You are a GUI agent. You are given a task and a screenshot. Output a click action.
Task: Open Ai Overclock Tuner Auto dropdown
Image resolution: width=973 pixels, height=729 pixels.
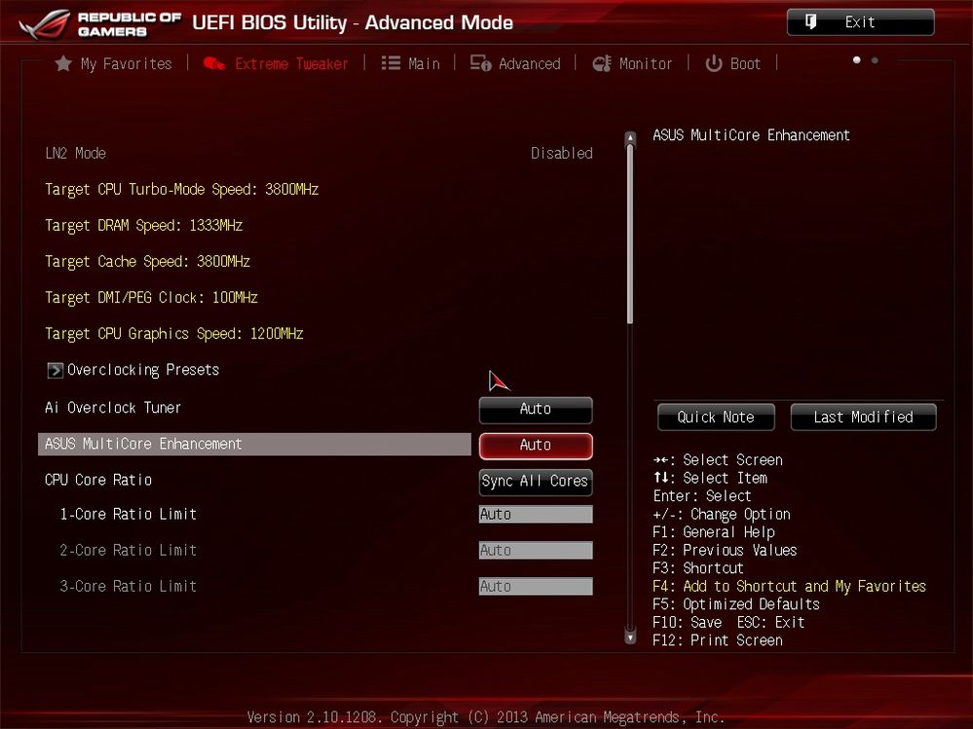click(536, 409)
